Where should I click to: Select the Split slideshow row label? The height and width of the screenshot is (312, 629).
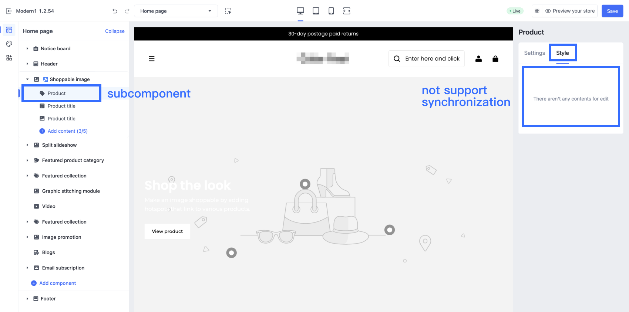pyautogui.click(x=60, y=145)
